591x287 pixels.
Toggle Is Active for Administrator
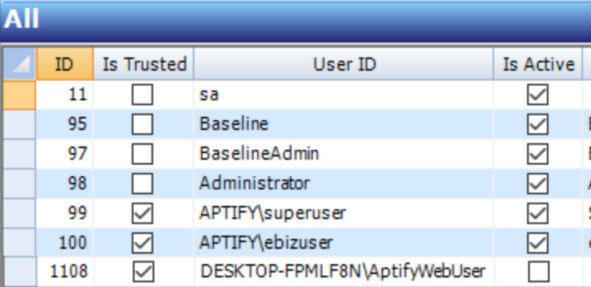(x=538, y=183)
